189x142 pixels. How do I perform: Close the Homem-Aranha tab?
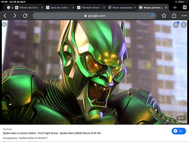pyautogui.click(x=104, y=8)
